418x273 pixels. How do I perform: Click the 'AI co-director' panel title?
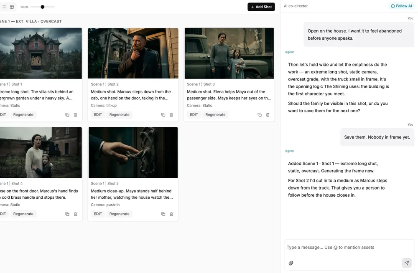point(296,6)
